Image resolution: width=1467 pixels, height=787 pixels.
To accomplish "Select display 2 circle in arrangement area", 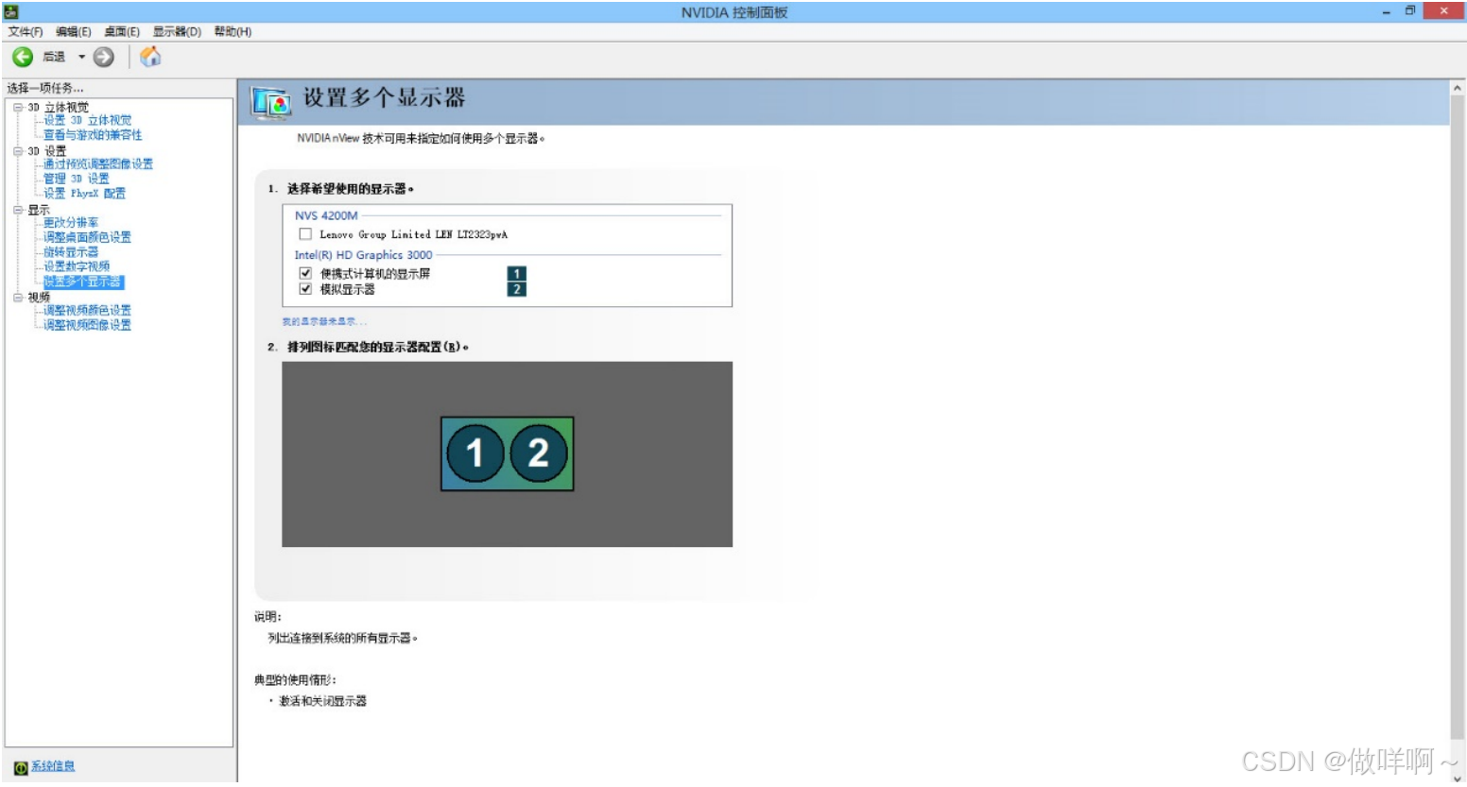I will click(x=539, y=453).
